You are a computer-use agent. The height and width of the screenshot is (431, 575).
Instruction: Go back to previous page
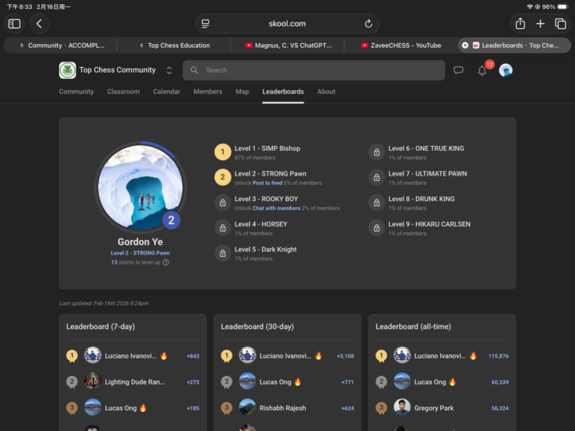tap(39, 24)
